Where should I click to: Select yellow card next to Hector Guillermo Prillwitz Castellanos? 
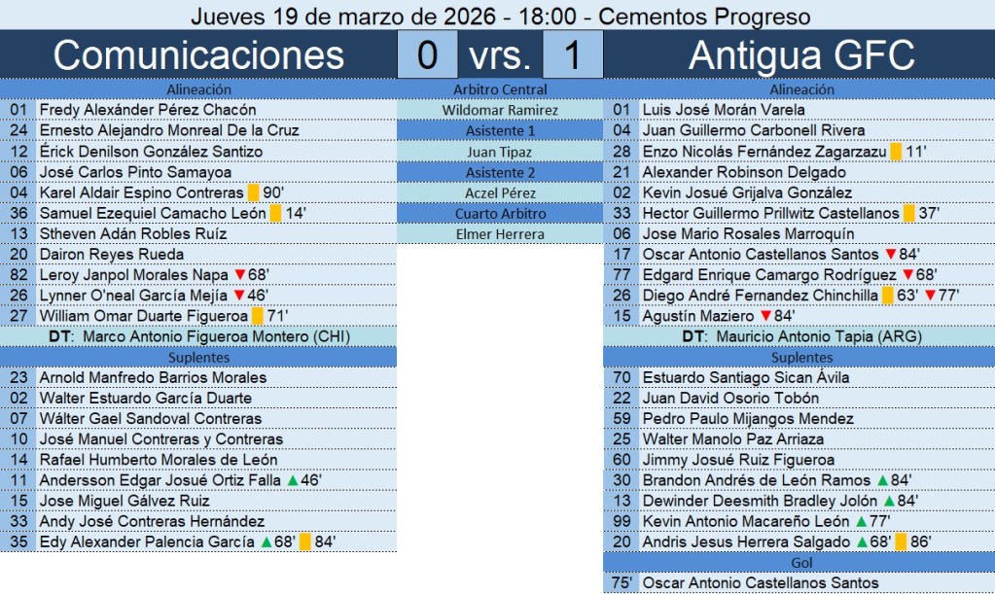click(908, 213)
